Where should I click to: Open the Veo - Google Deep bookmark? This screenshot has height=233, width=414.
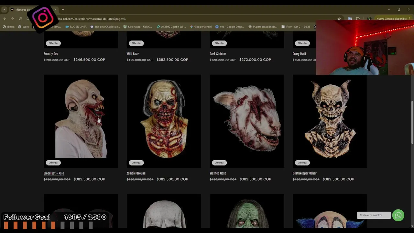pos(229,27)
